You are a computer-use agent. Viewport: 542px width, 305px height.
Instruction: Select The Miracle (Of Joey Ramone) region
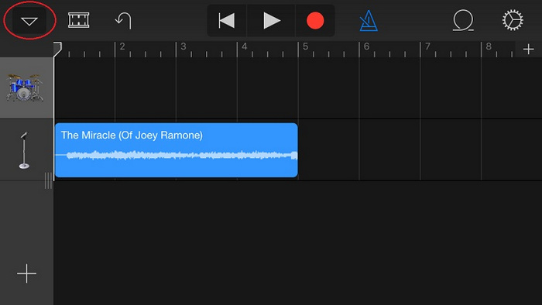click(x=177, y=150)
